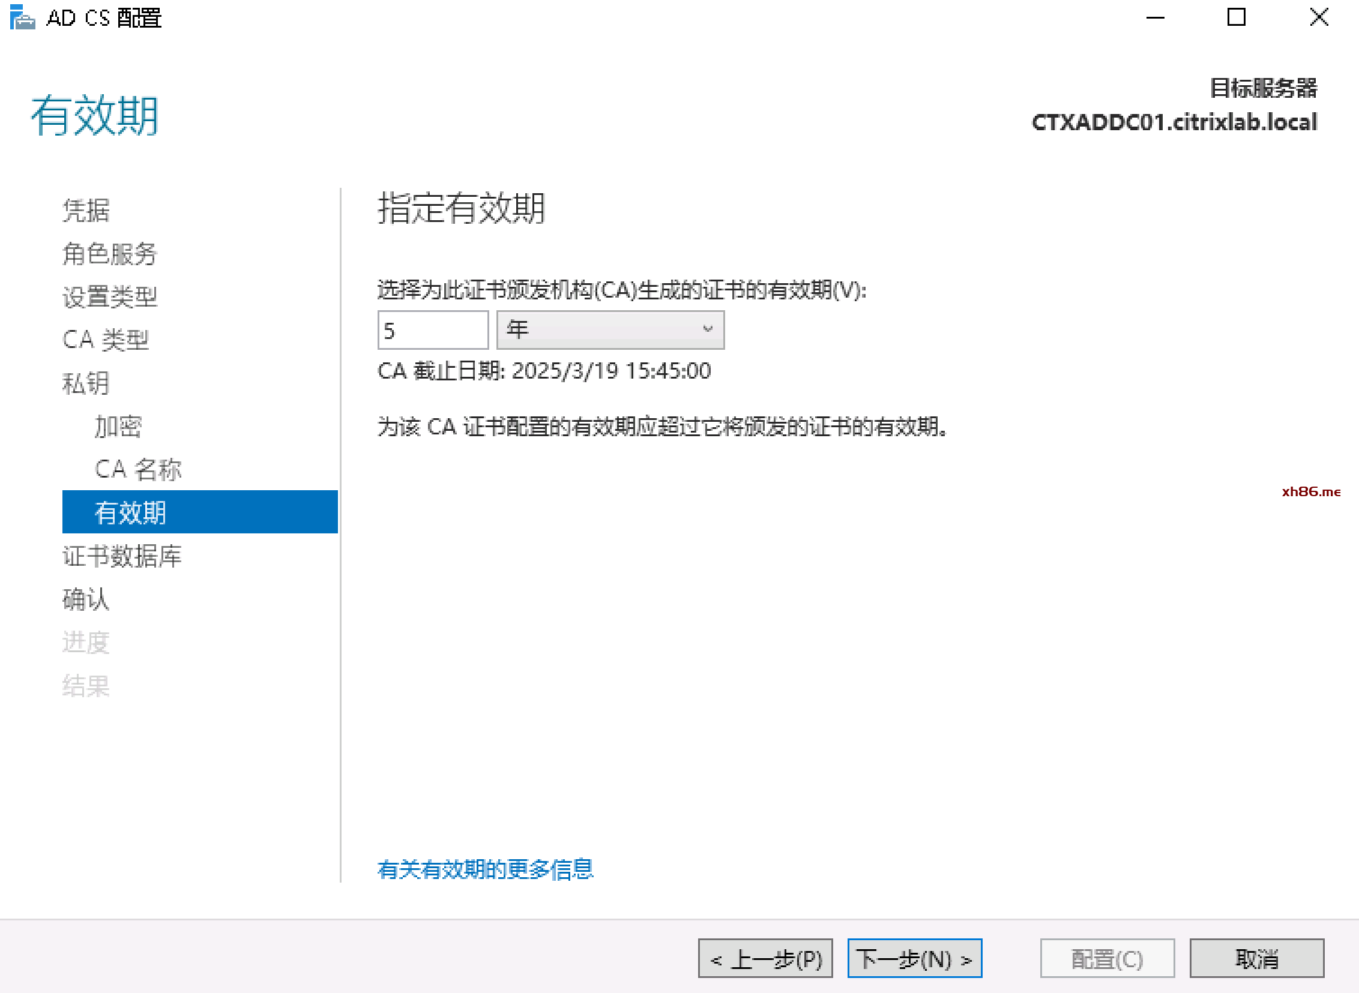Screen dimensions: 1359x993
Task: Click the AD CS configuration window icon
Action: point(23,17)
